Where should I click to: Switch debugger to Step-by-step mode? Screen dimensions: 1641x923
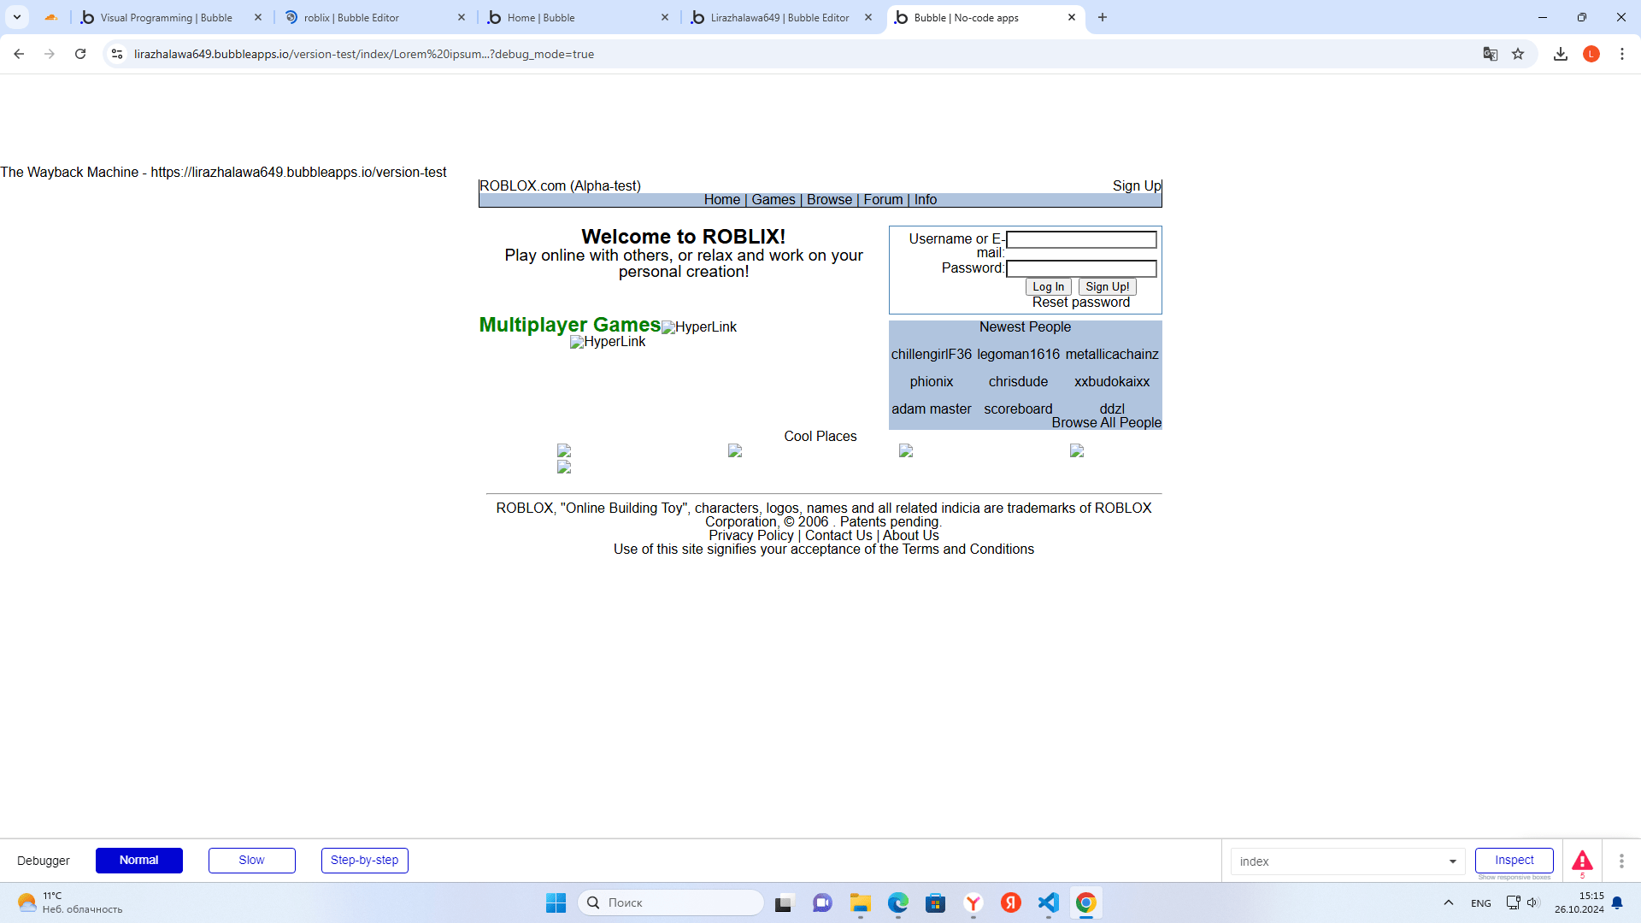[364, 860]
